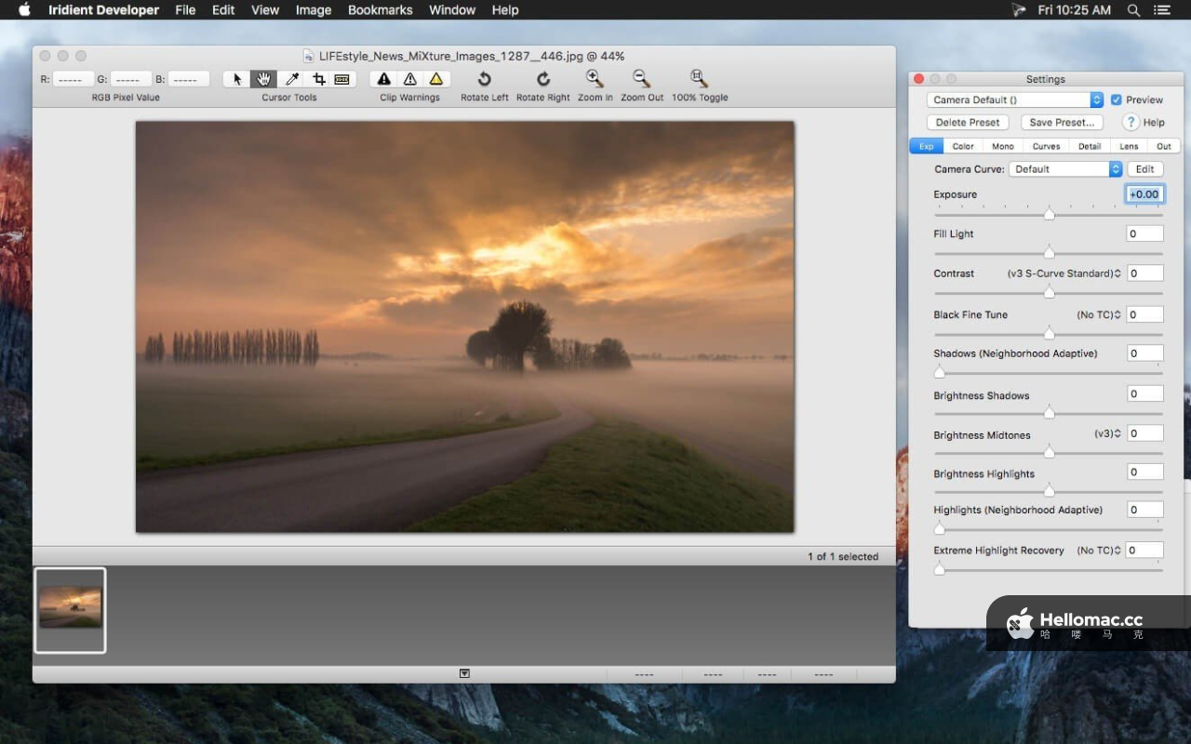
Task: Open the Black Fine Tune No TC popup
Action: pyautogui.click(x=1099, y=314)
